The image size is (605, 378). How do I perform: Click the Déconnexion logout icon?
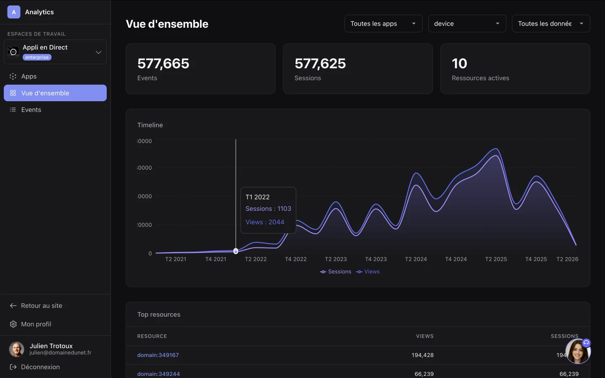pos(13,367)
